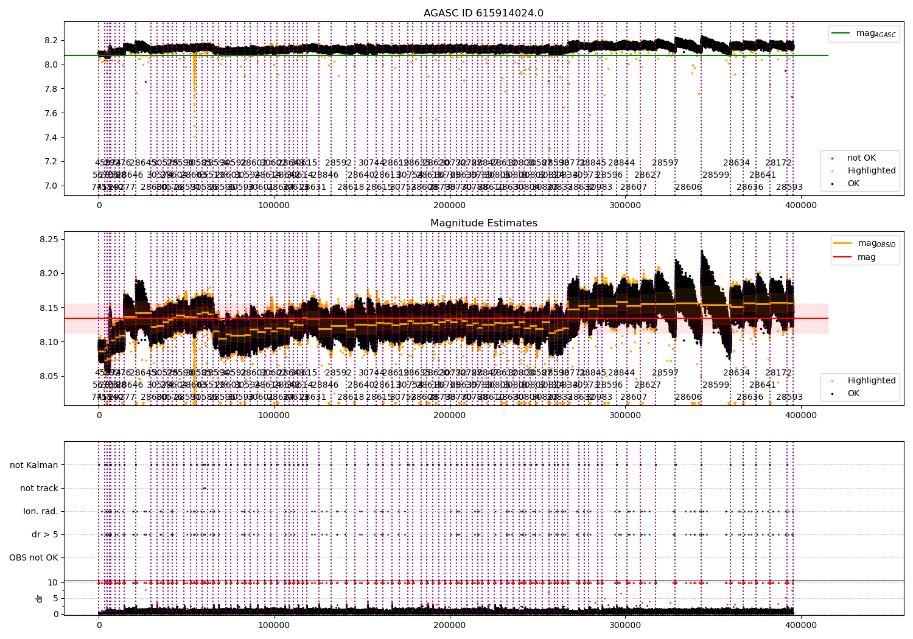Click the green line sample beside mag AGASC
This screenshot has width=913, height=639.
tap(841, 33)
